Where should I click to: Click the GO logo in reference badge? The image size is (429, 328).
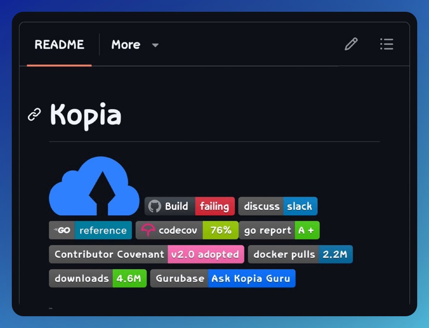(62, 230)
